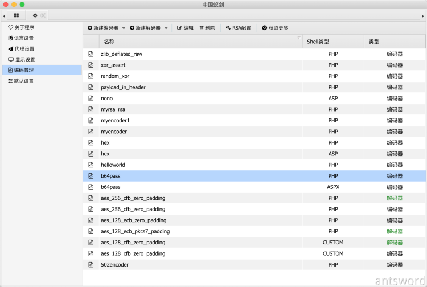This screenshot has height=287, width=427.
Task: Close the settings gear tab
Action: point(43,15)
